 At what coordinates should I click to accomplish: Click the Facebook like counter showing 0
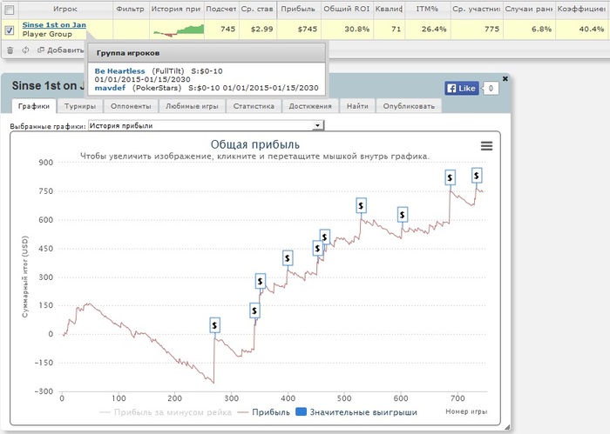click(x=491, y=89)
